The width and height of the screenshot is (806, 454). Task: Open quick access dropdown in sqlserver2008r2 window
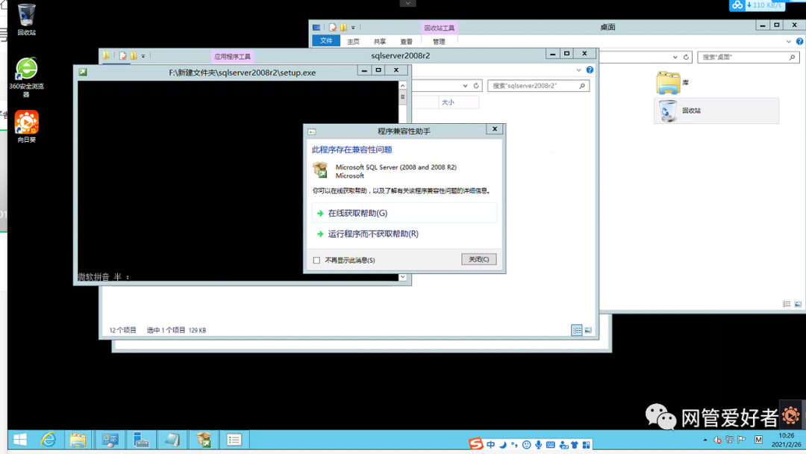click(x=143, y=56)
